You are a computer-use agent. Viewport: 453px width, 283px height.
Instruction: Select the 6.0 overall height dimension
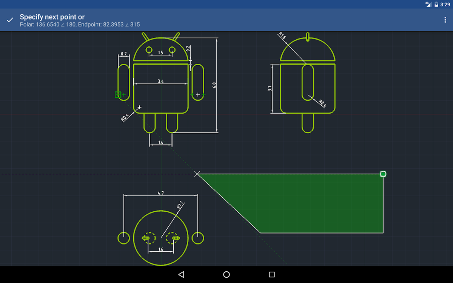tap(214, 85)
